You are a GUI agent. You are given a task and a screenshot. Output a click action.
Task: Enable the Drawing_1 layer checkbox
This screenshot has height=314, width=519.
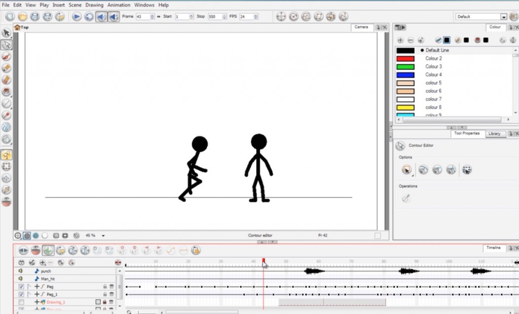pos(21,302)
